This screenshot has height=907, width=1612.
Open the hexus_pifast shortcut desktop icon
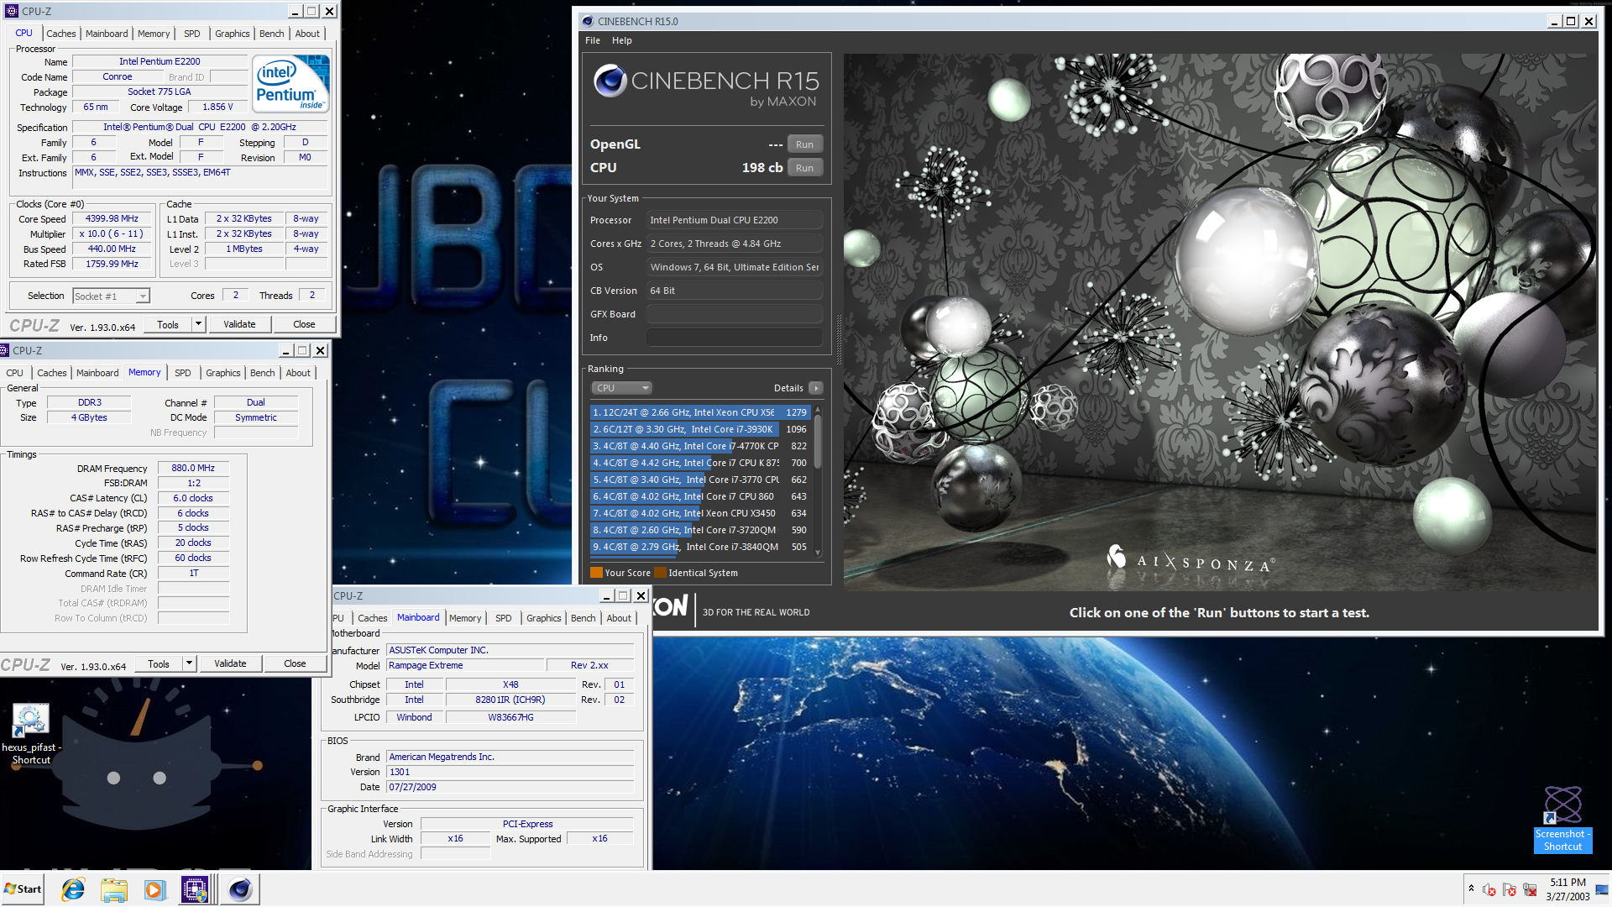coord(31,734)
